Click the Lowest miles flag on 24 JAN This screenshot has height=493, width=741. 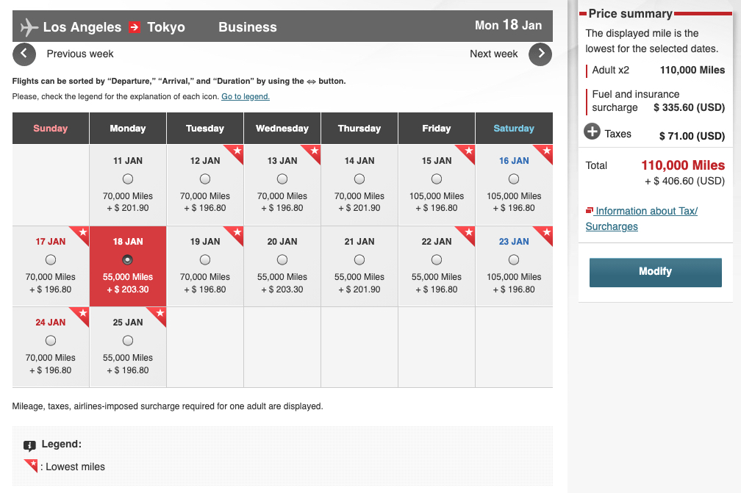pyautogui.click(x=82, y=313)
